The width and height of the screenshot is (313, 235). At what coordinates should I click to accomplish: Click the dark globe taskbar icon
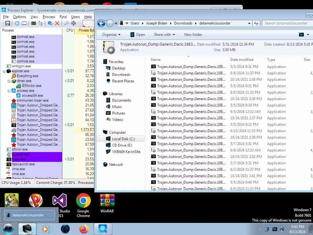[65, 229]
